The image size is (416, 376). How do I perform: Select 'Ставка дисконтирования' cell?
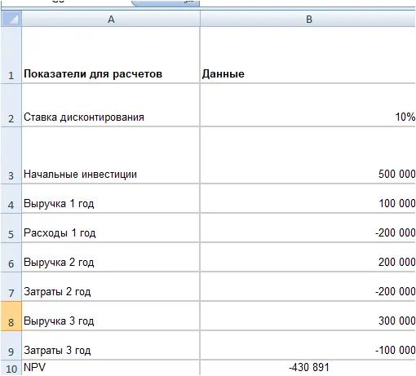[x=111, y=105]
